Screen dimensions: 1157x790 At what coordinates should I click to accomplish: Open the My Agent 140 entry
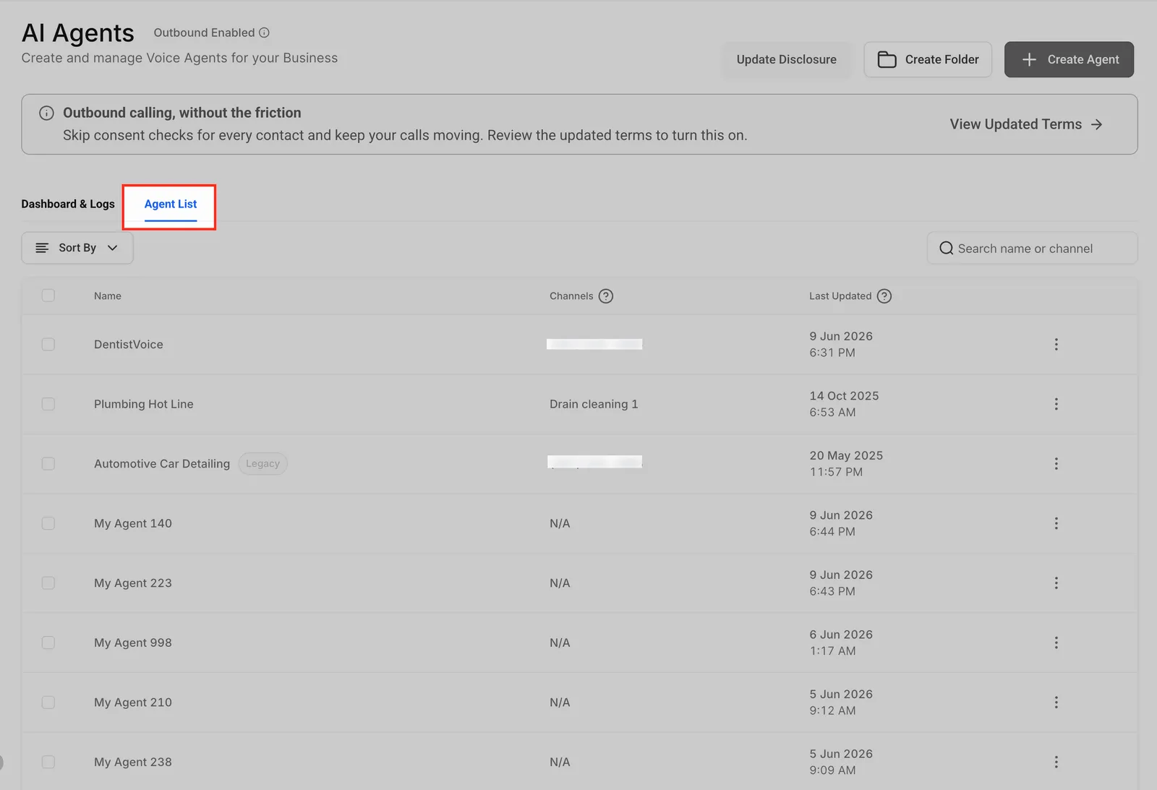tap(133, 523)
